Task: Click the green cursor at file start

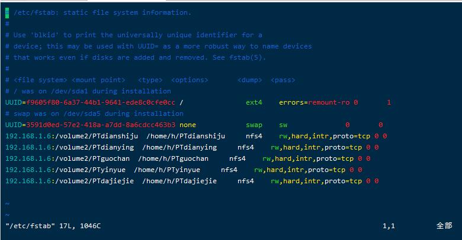Action: [7, 13]
